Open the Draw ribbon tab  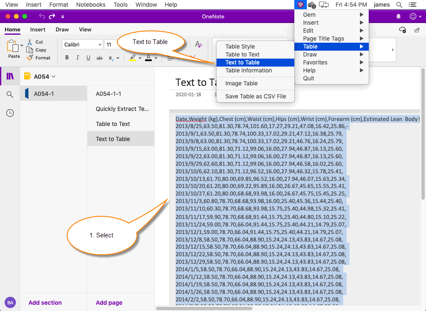[x=62, y=29]
